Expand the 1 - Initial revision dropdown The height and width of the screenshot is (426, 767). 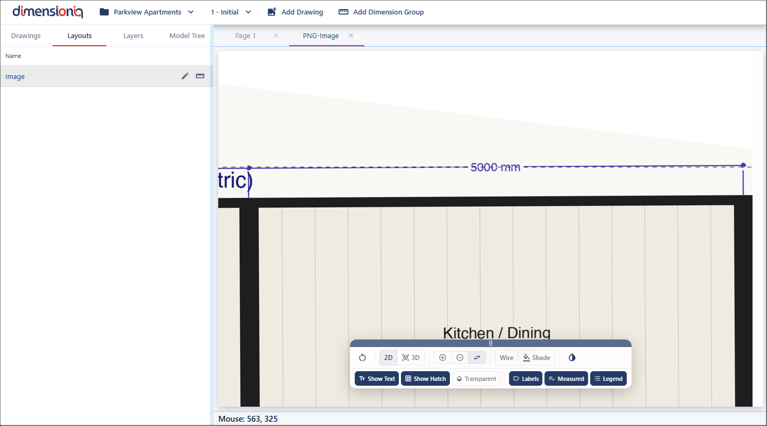click(231, 12)
